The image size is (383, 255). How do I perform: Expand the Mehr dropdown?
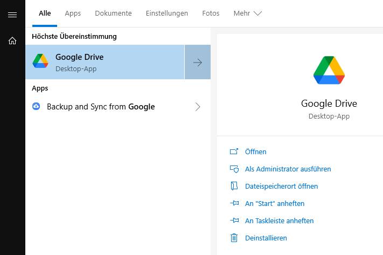click(248, 13)
